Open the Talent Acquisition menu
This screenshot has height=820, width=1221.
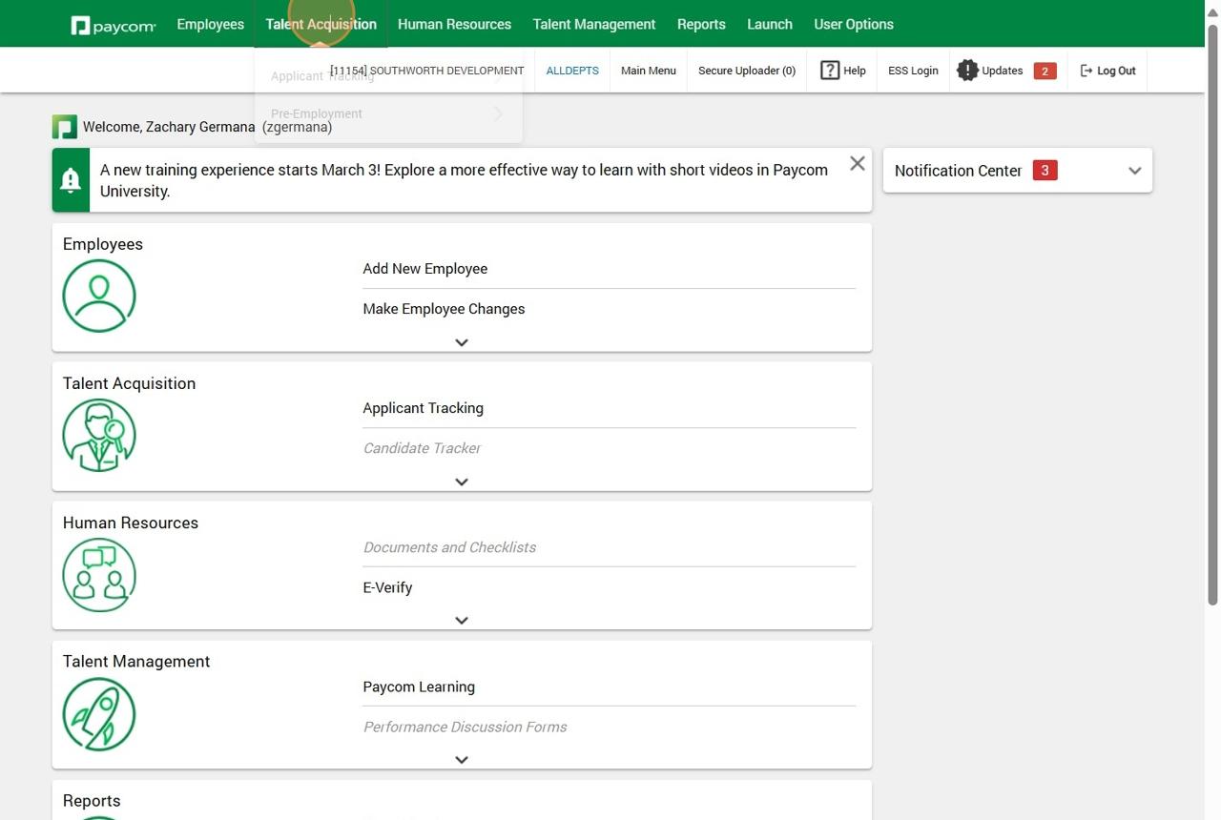pyautogui.click(x=321, y=24)
